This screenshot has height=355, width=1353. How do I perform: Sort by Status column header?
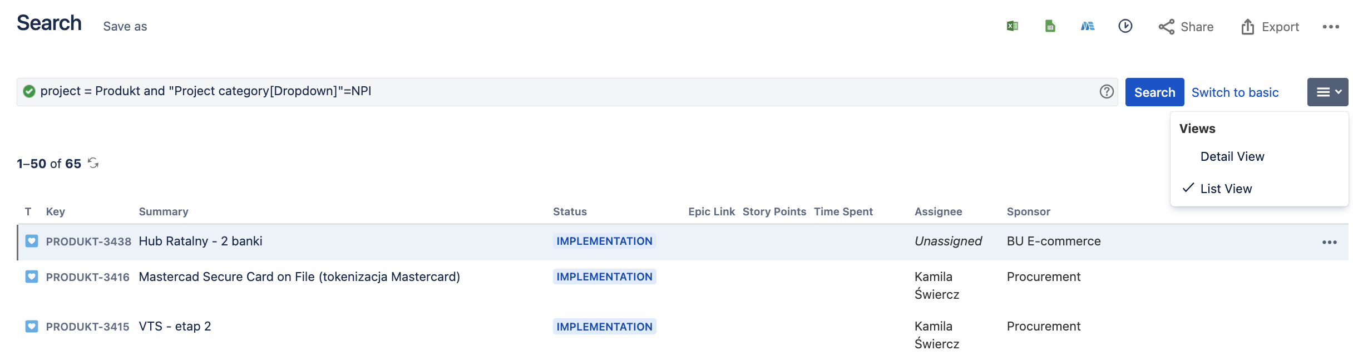coord(569,211)
